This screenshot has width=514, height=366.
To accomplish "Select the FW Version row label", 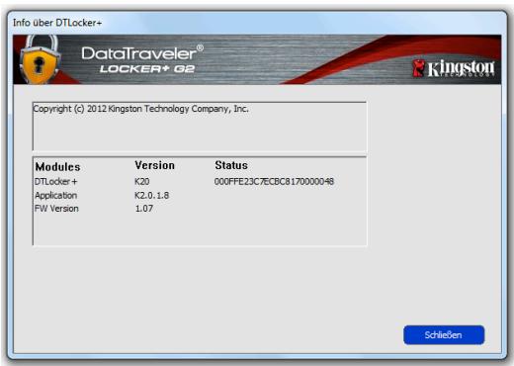I will click(56, 209).
